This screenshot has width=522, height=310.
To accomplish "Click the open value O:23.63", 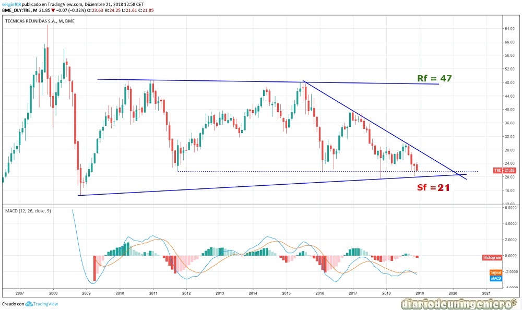I will tap(95, 10).
